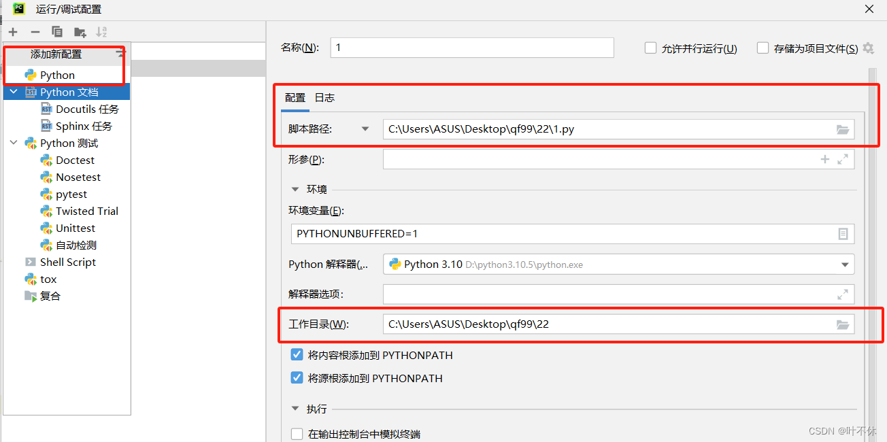This screenshot has width=887, height=442.
Task: Click inside the 名称 input field
Action: click(472, 48)
